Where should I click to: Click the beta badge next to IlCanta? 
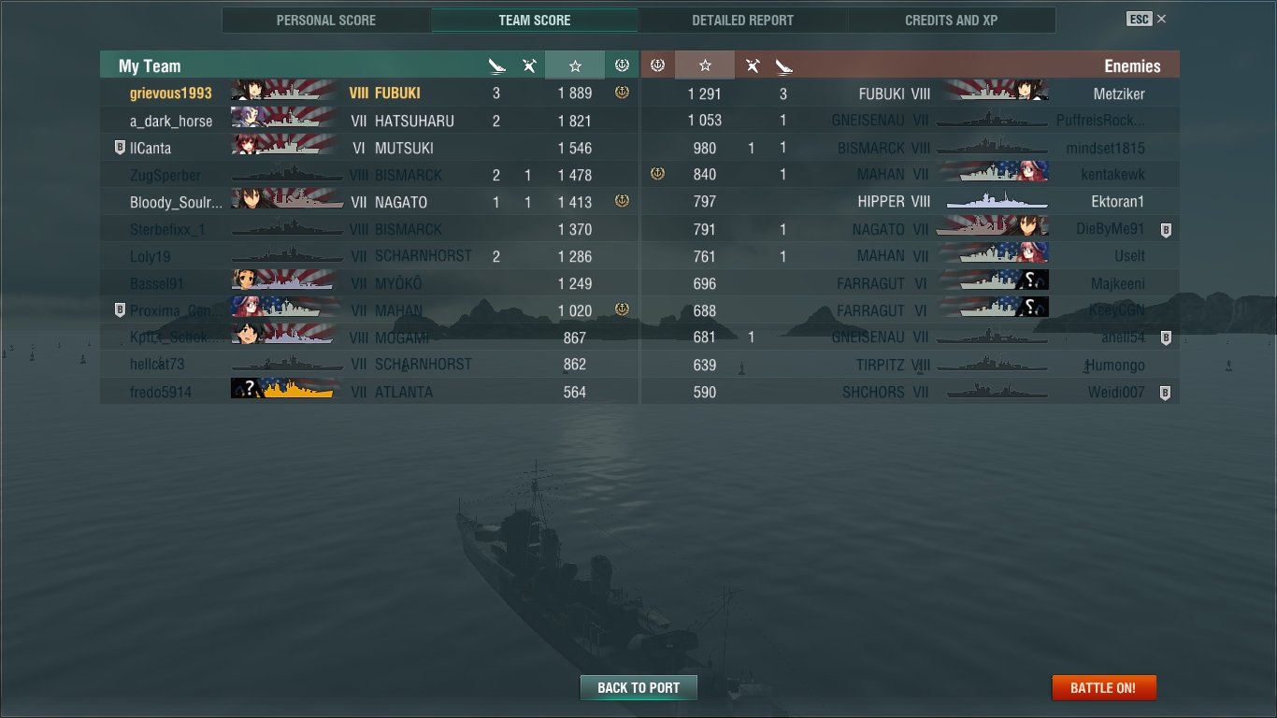(x=120, y=148)
